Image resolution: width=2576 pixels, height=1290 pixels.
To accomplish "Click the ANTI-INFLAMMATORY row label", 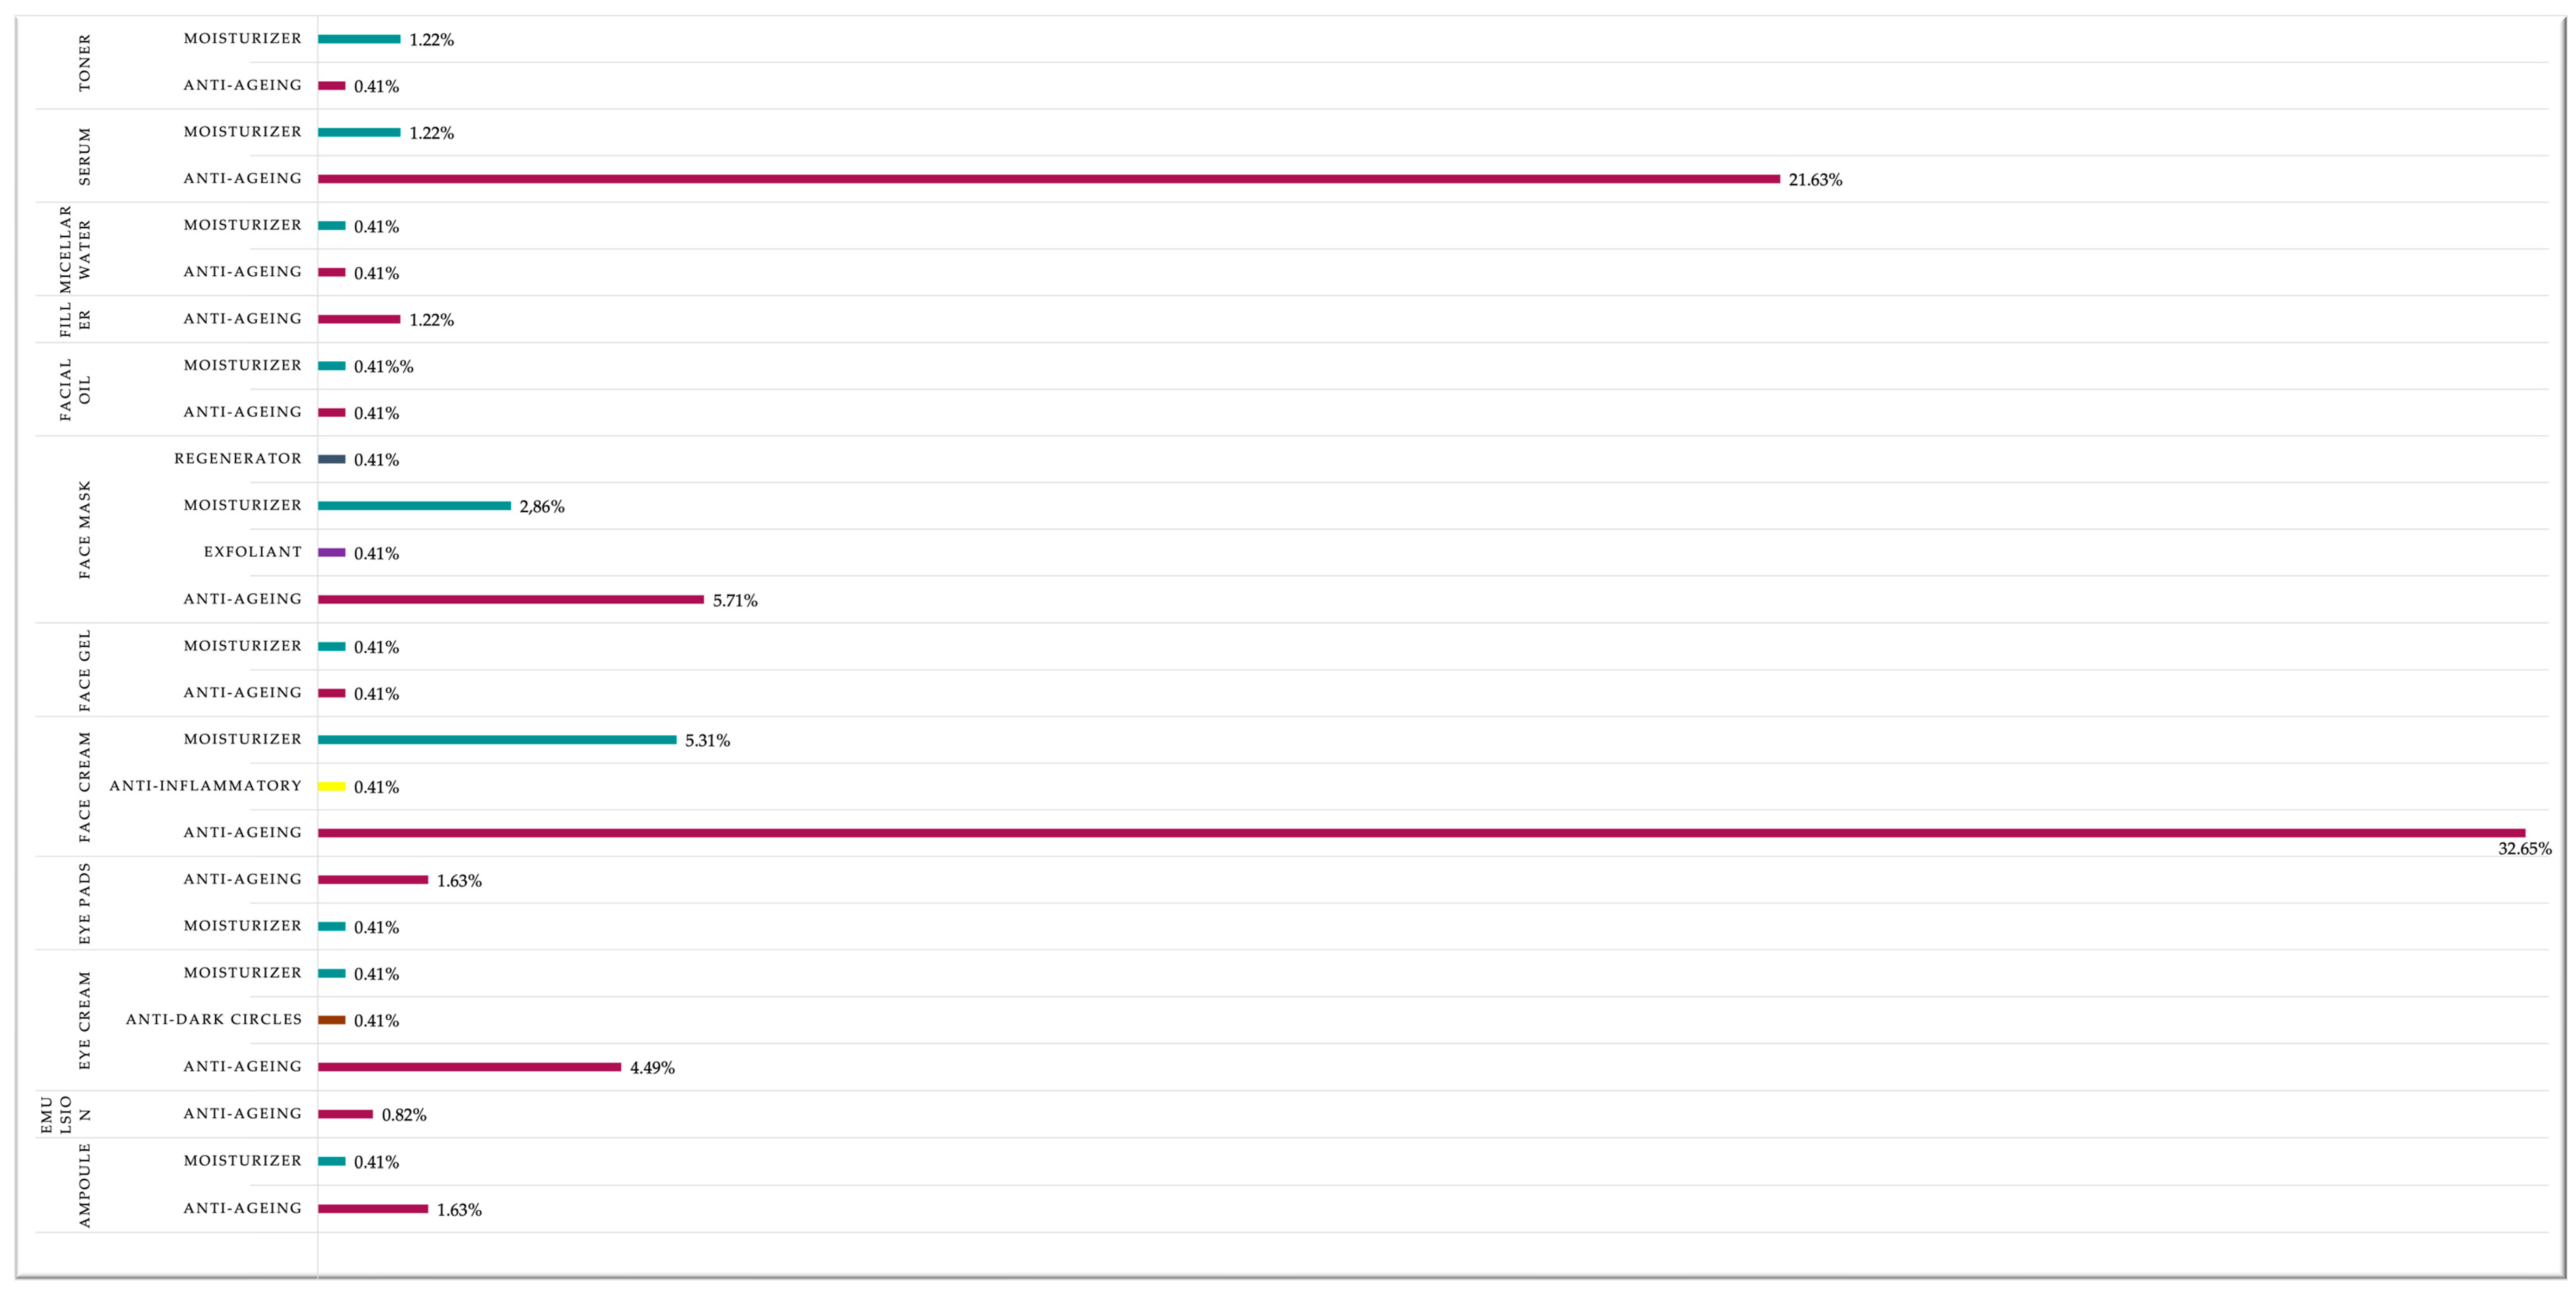I will click(x=205, y=786).
